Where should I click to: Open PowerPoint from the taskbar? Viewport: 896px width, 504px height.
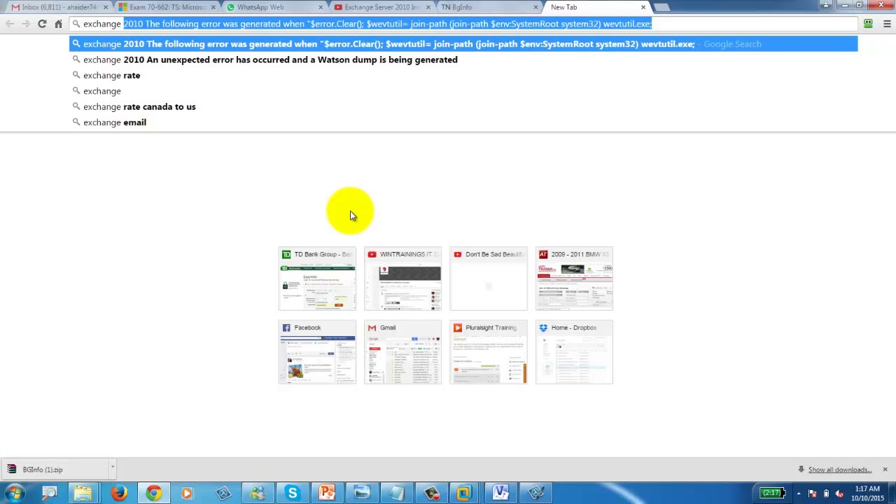[x=327, y=493]
